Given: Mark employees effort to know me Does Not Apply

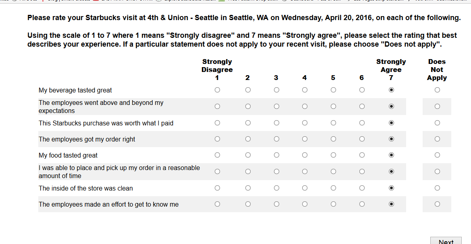Looking at the screenshot, I should pyautogui.click(x=437, y=204).
